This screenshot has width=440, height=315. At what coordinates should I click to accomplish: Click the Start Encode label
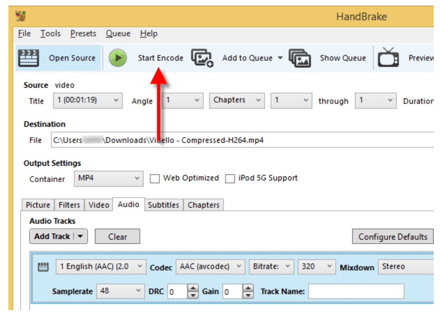click(160, 58)
